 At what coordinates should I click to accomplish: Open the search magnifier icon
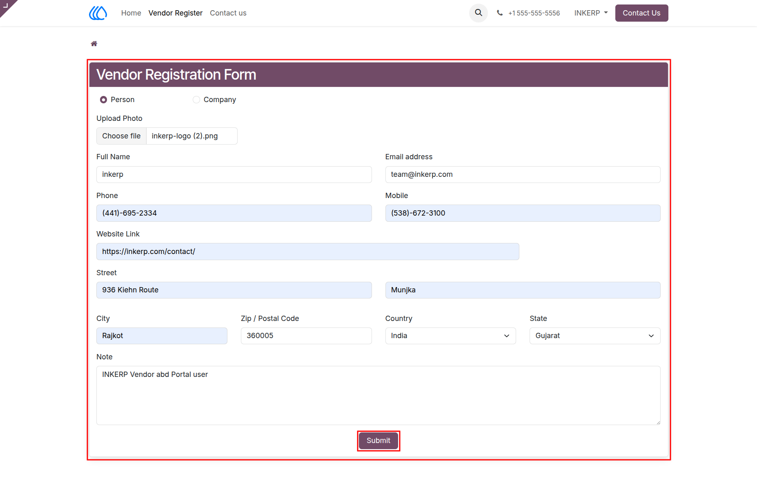[x=479, y=13]
